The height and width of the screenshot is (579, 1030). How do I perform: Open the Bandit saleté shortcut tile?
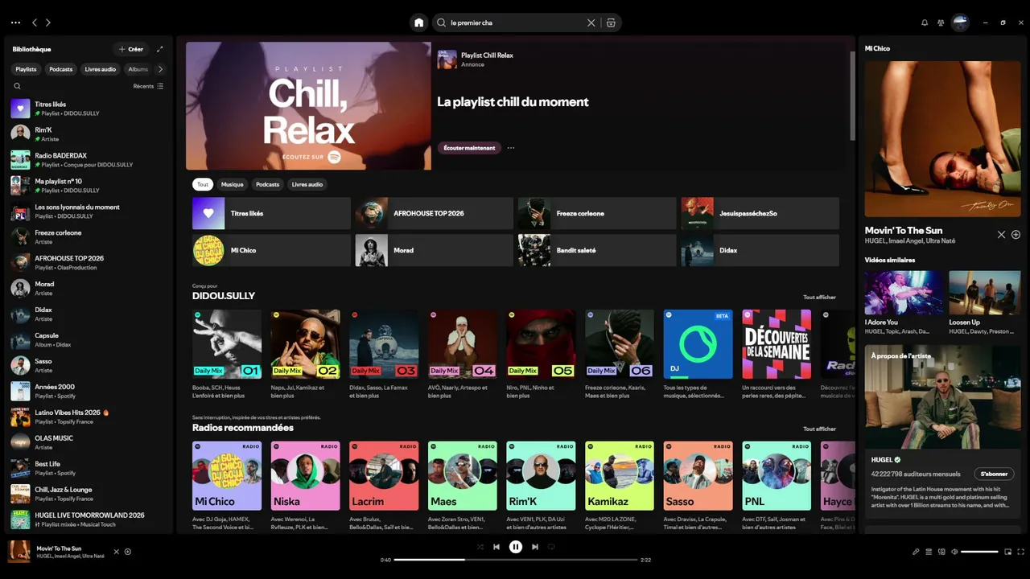click(x=597, y=250)
